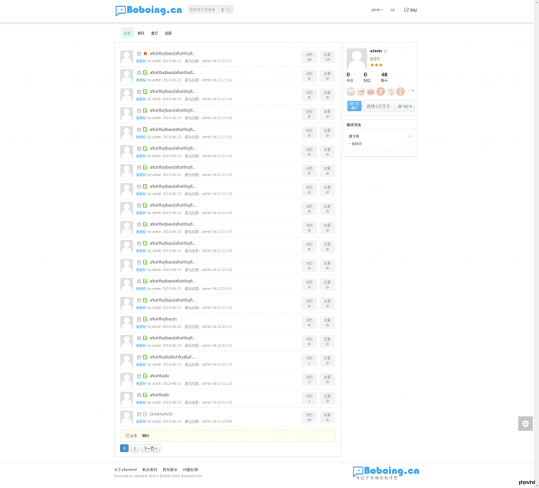Go to next page in pagination
The image size is (539, 488).
[151, 448]
